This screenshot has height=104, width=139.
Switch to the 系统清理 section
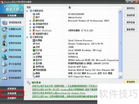[12, 93]
